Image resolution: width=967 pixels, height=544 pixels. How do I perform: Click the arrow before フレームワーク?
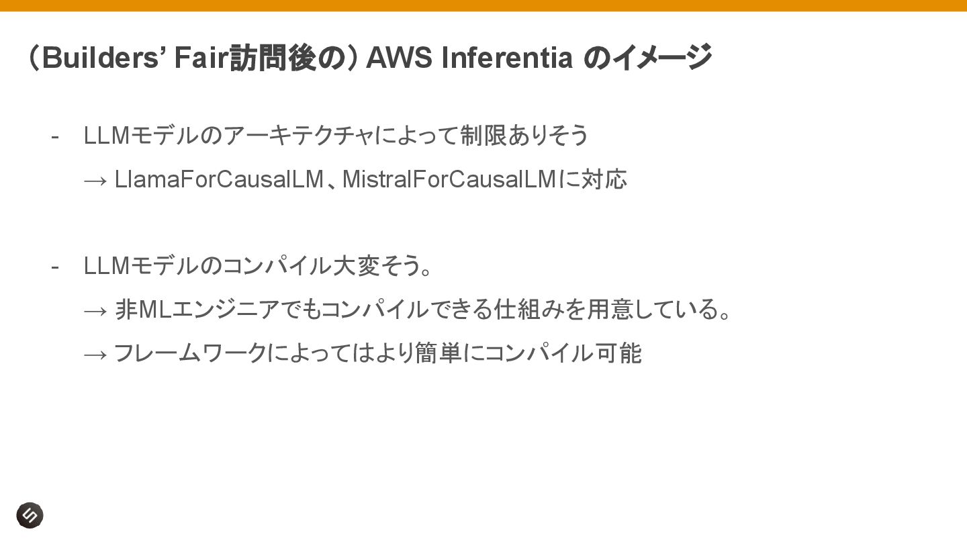[95, 355]
